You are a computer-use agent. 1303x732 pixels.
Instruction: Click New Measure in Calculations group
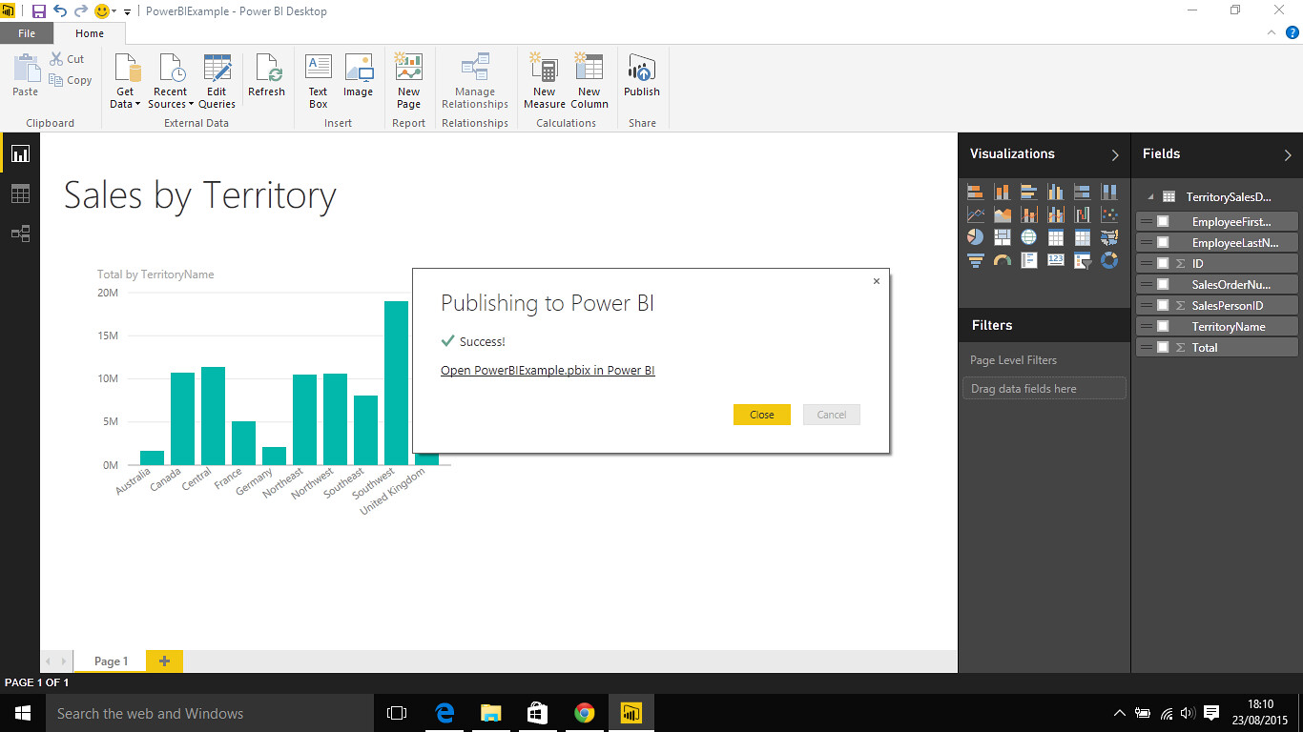(x=545, y=82)
